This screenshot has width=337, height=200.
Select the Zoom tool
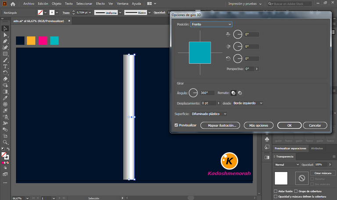[x=5, y=142]
